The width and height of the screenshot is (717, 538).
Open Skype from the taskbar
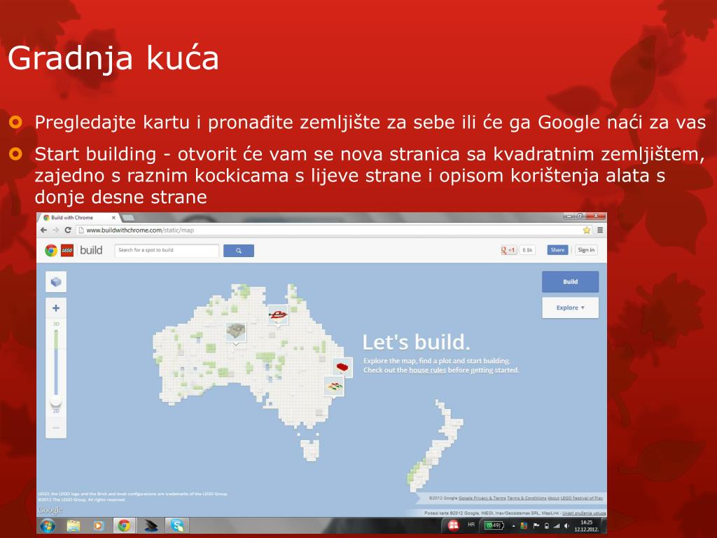pyautogui.click(x=177, y=525)
